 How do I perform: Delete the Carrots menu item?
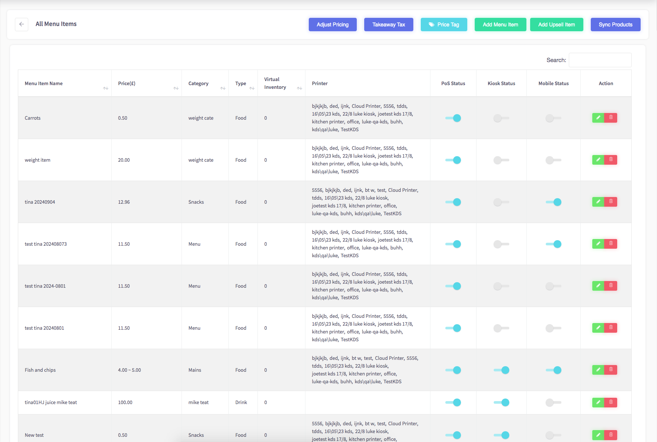(x=611, y=118)
